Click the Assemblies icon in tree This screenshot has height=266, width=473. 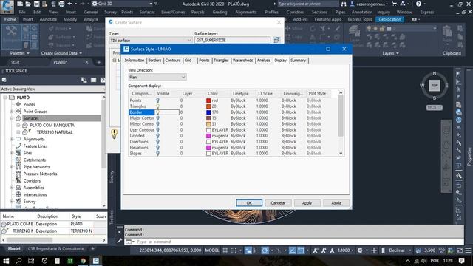18,188
